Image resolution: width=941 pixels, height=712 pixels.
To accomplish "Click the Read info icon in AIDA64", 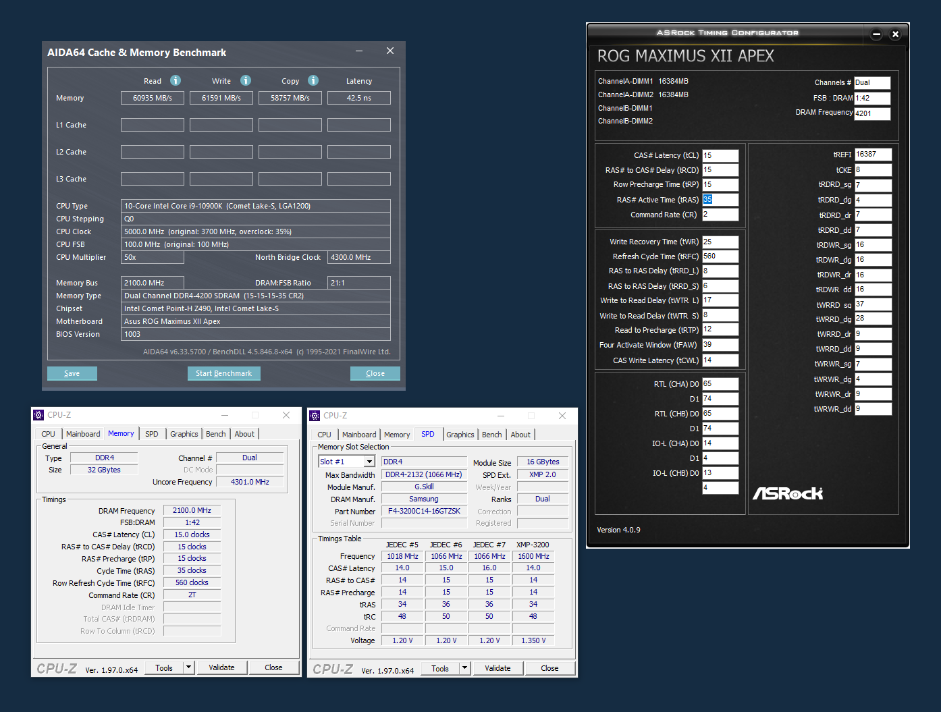I will 176,80.
